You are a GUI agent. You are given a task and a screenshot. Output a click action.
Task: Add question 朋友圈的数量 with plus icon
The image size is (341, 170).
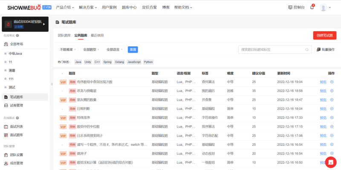pyautogui.click(x=332, y=99)
